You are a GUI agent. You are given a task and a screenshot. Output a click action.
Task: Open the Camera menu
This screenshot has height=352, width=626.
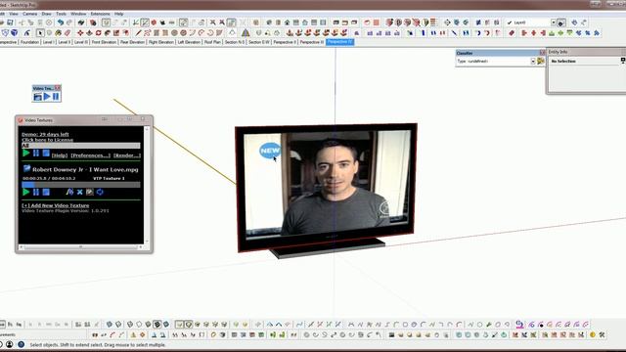30,14
